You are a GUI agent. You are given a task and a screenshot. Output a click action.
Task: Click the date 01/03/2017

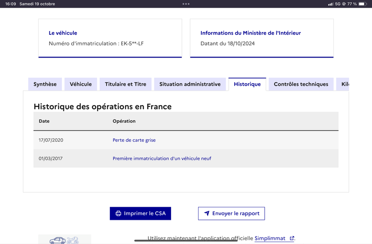[x=51, y=158]
